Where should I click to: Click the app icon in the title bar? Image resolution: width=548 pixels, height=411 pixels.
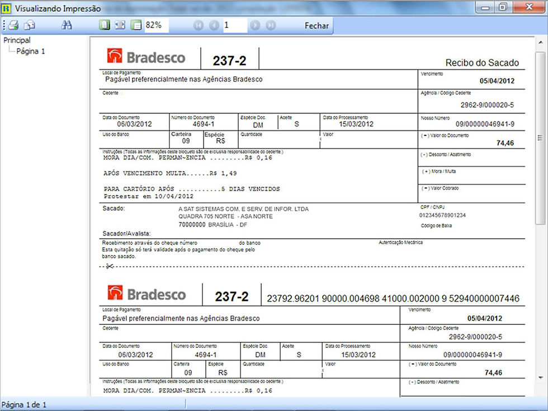(x=6, y=8)
